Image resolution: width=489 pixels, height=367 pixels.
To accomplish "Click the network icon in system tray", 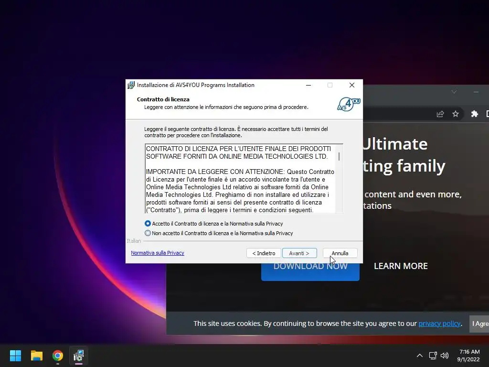I will 433,356.
